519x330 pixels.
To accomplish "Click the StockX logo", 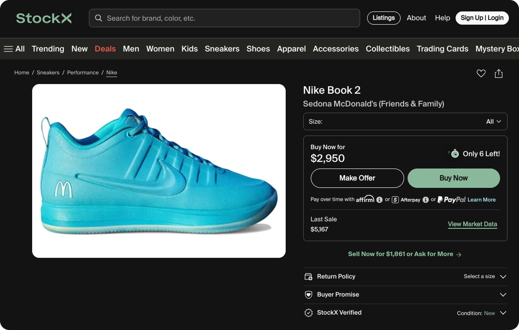I will tap(44, 18).
